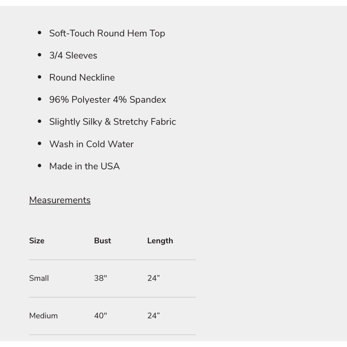
Task: Click the 38" bust value for Small
Action: pyautogui.click(x=101, y=278)
